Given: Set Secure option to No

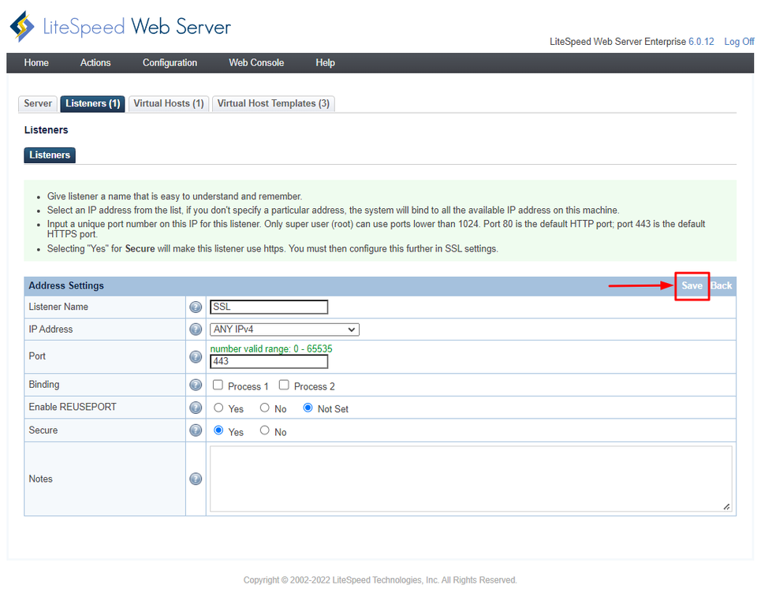Looking at the screenshot, I should pyautogui.click(x=264, y=430).
